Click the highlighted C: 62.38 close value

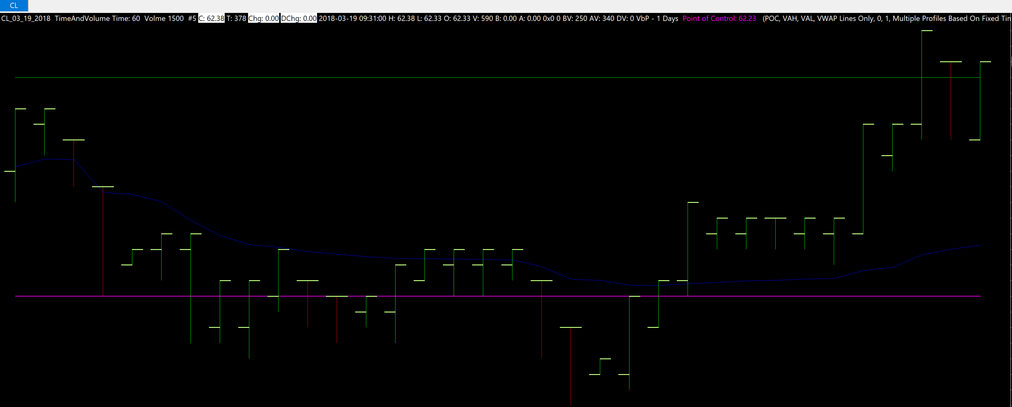[x=211, y=18]
